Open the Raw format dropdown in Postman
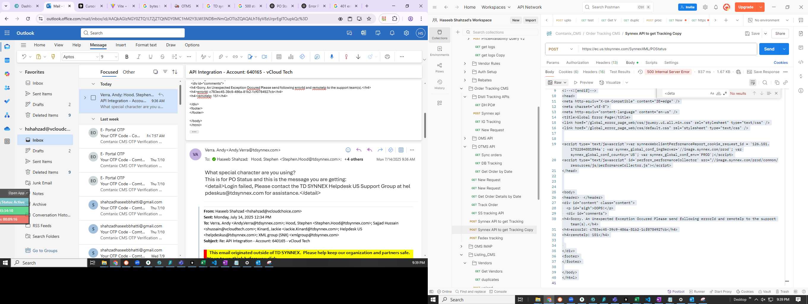The image size is (808, 304). tap(557, 83)
